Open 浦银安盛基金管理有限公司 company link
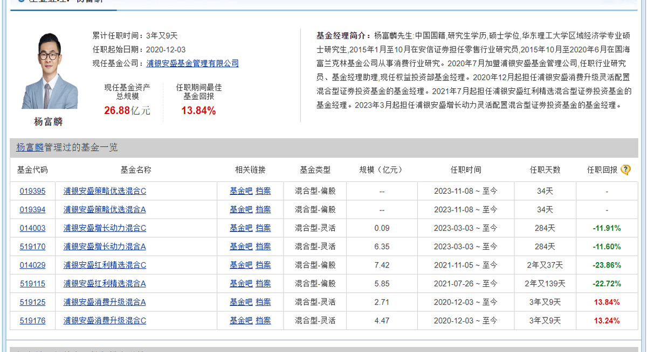This screenshot has height=352, width=647. 192,64
